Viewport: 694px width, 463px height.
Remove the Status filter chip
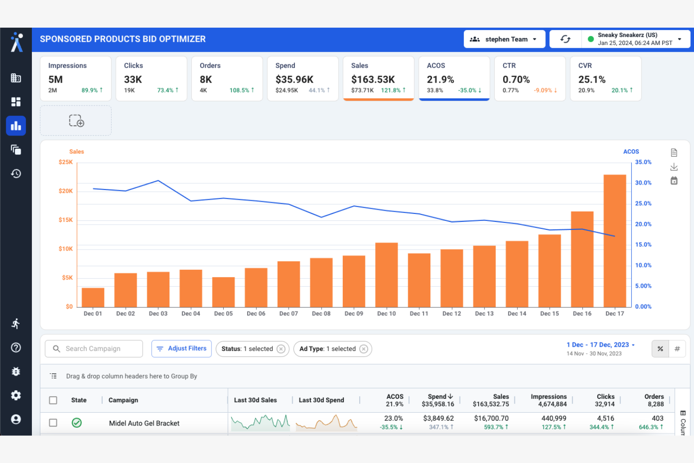(281, 349)
